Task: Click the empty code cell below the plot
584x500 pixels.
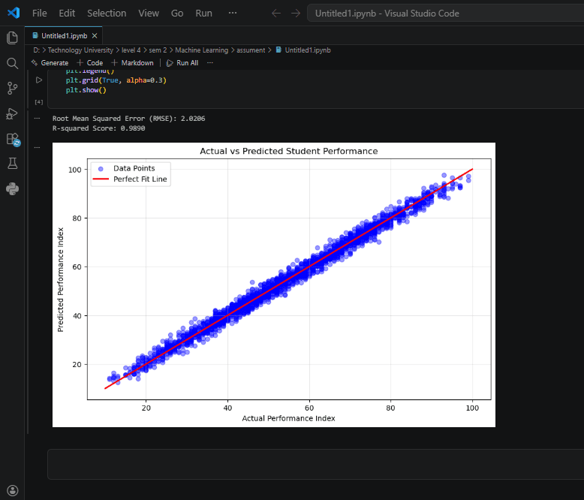Action: tap(316, 464)
